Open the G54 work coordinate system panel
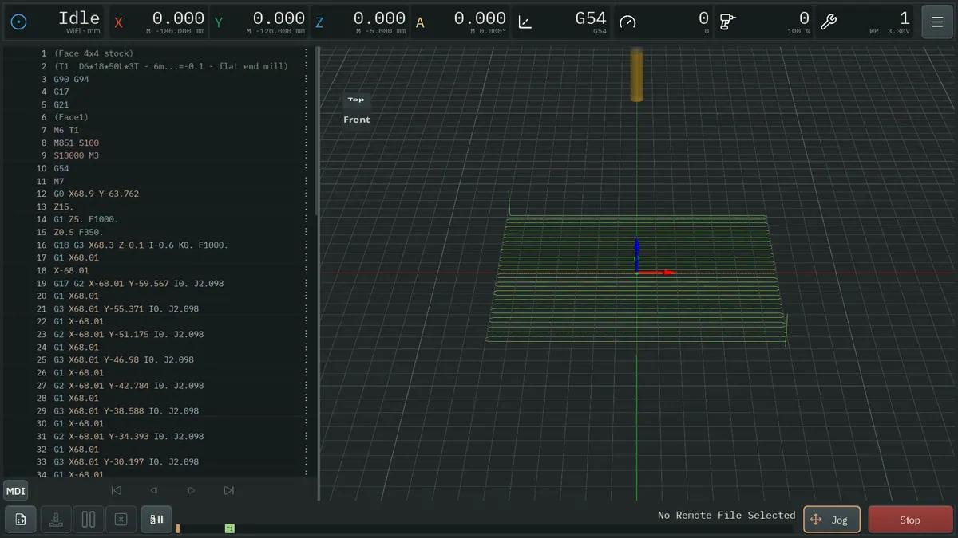This screenshot has width=958, height=538. (x=560, y=22)
